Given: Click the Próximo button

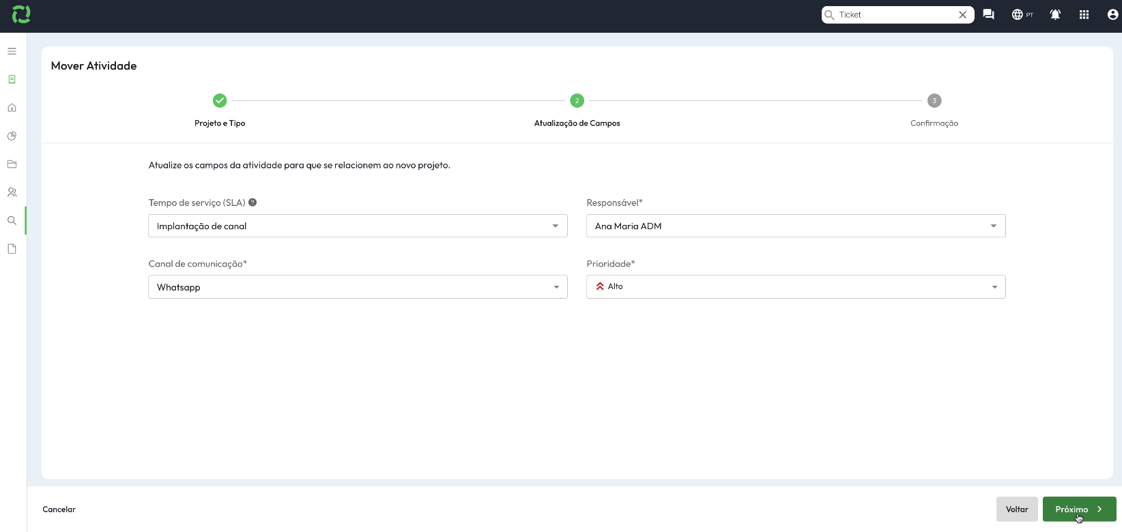Looking at the screenshot, I should pos(1079,509).
